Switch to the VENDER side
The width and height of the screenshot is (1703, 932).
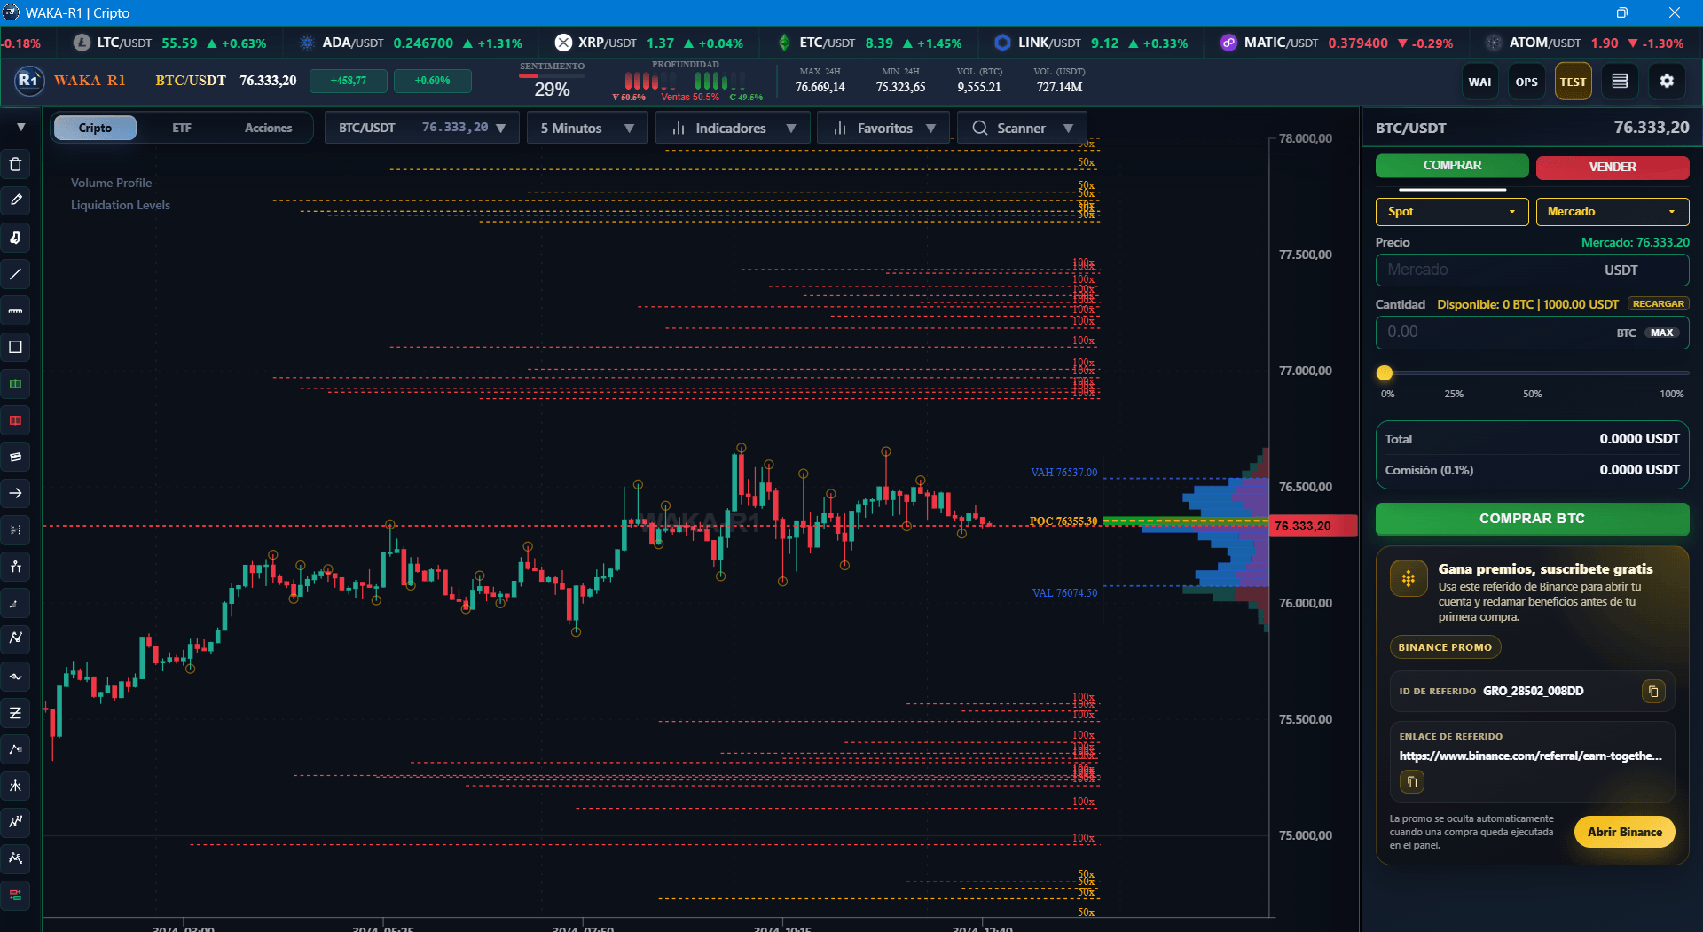1613,167
